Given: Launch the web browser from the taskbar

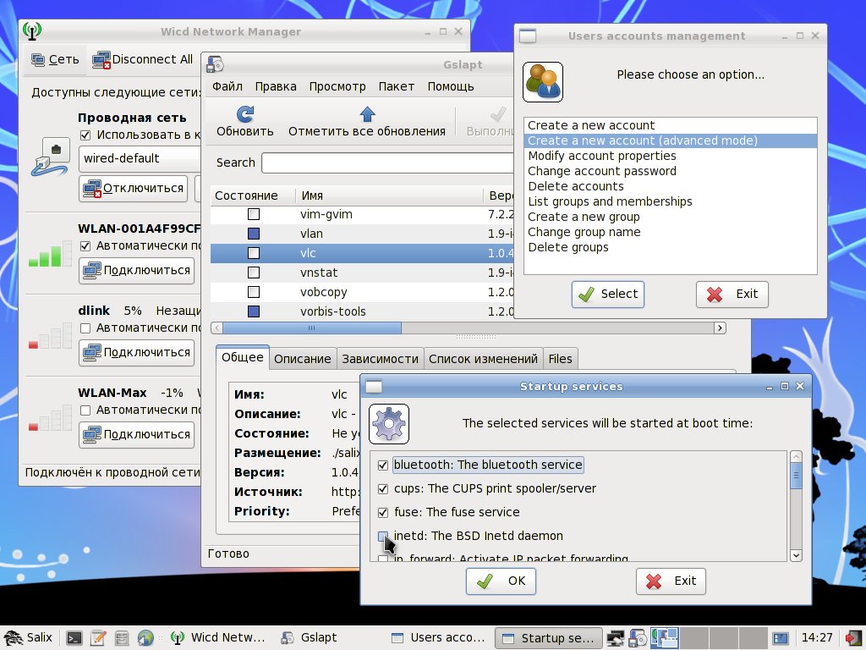Looking at the screenshot, I should [x=145, y=638].
